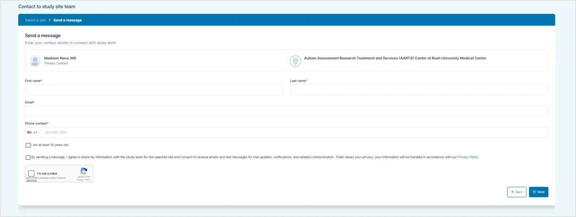
Task: Click the phone number entry field
Action: (x=294, y=132)
